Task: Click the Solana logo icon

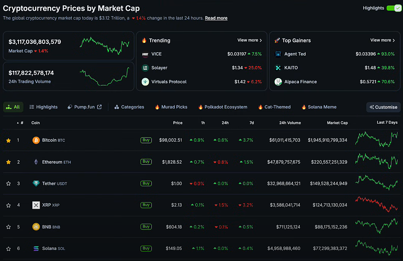Action: pos(36,249)
